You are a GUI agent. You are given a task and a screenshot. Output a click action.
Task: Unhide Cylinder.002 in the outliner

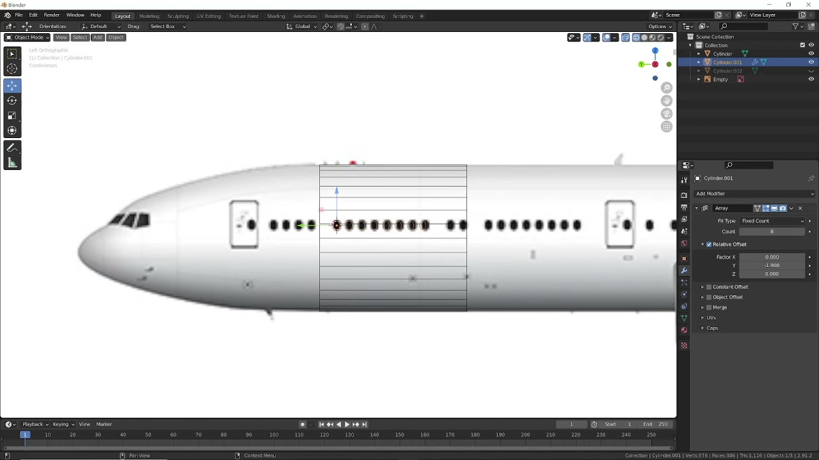pyautogui.click(x=811, y=71)
